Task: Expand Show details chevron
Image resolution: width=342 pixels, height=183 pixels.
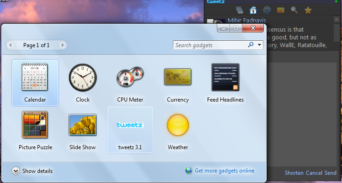Action: [16, 171]
